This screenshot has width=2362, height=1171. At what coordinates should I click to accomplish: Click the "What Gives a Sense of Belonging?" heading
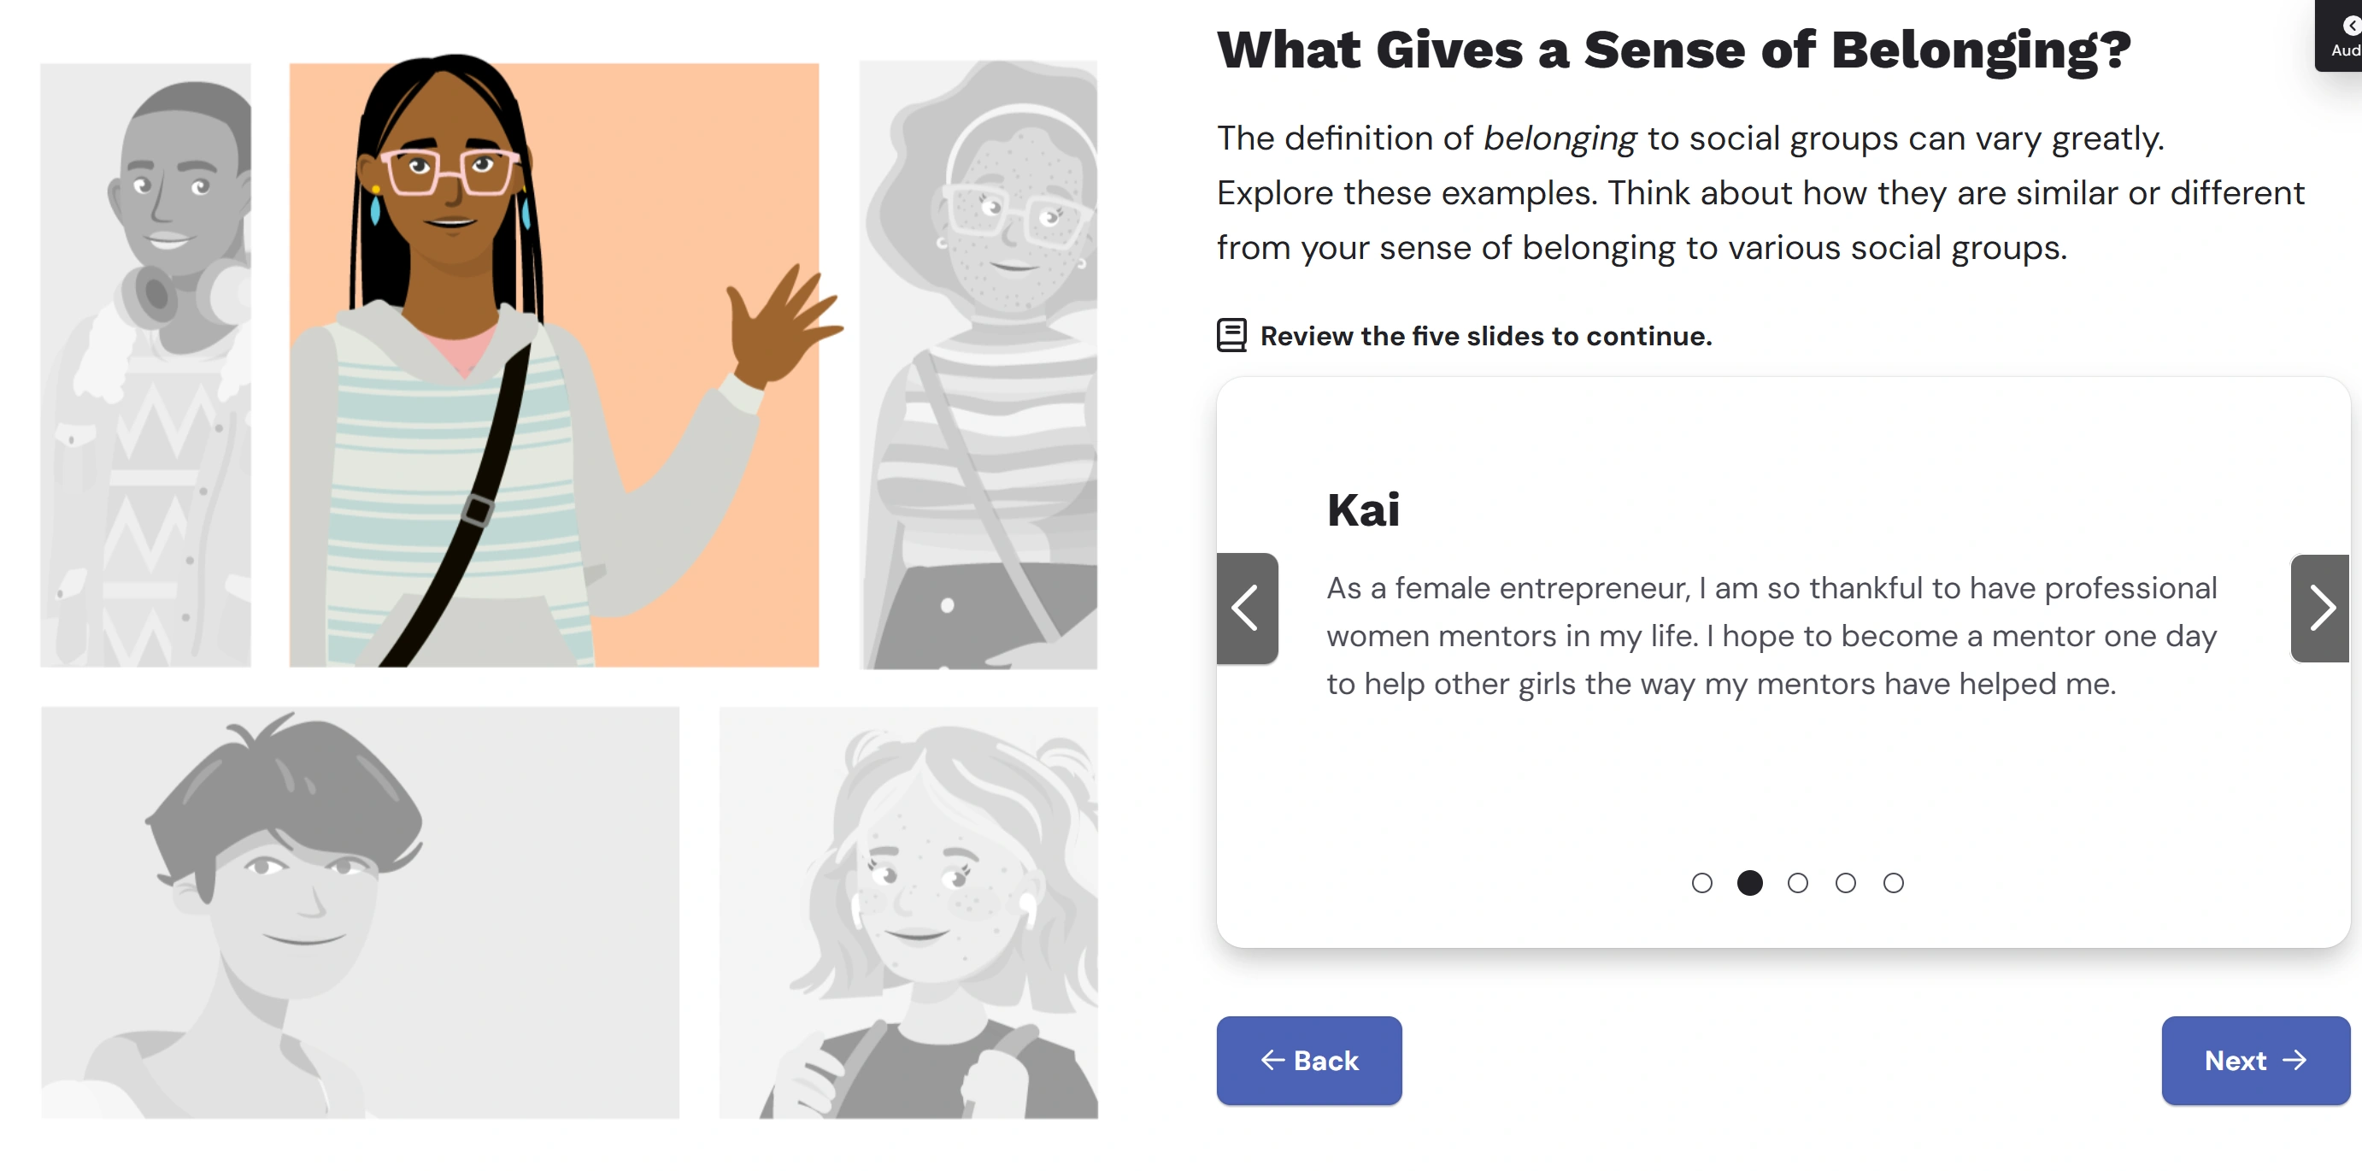click(x=1673, y=50)
